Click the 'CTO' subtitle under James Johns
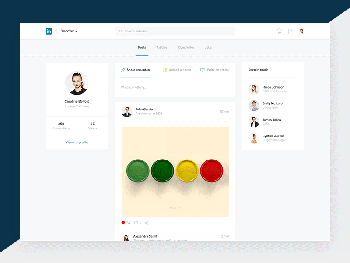 coord(266,124)
